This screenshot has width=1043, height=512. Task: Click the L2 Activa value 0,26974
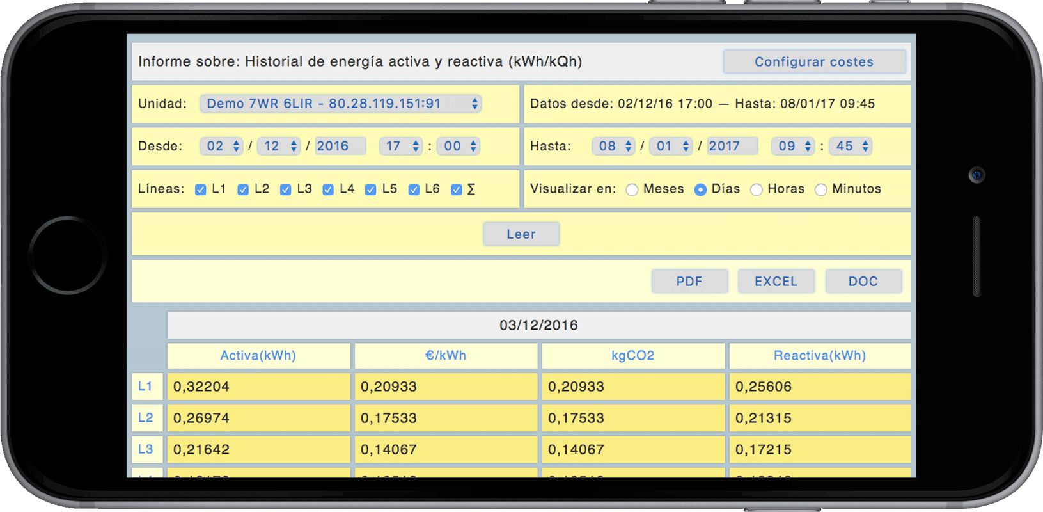point(258,418)
